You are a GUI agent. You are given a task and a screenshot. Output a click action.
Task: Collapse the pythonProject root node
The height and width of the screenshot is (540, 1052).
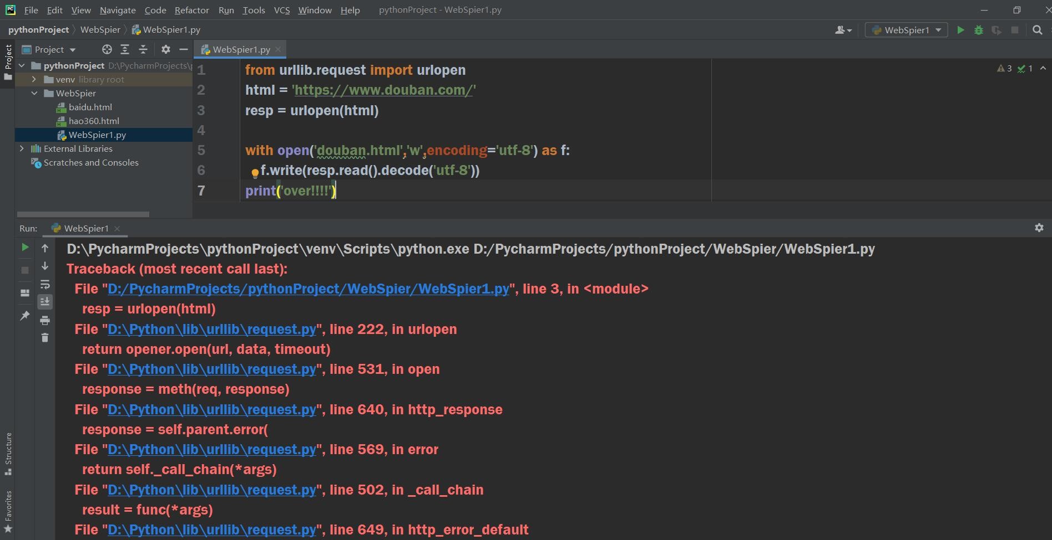pyautogui.click(x=22, y=65)
